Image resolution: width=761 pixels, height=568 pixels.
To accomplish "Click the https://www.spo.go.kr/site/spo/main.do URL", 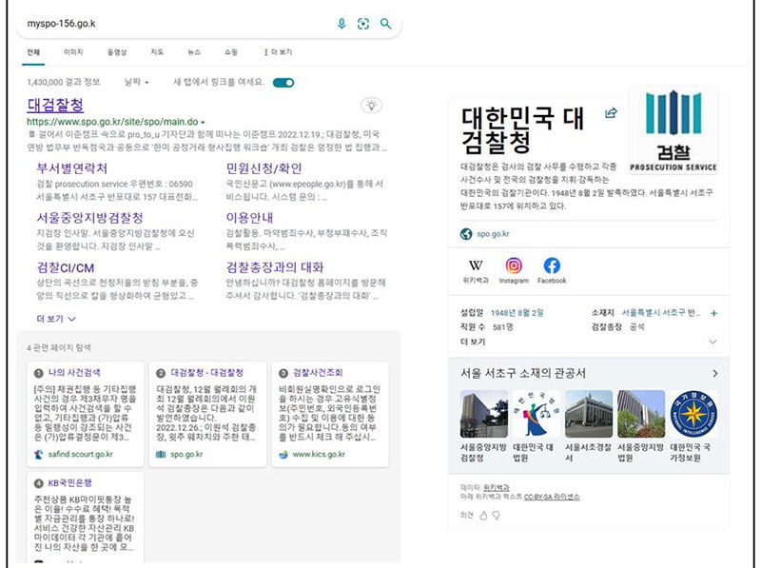I will 112,122.
